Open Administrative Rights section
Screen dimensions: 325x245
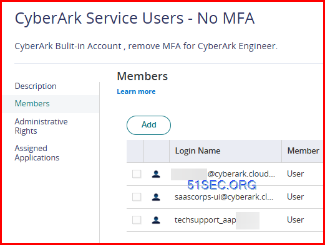click(41, 126)
